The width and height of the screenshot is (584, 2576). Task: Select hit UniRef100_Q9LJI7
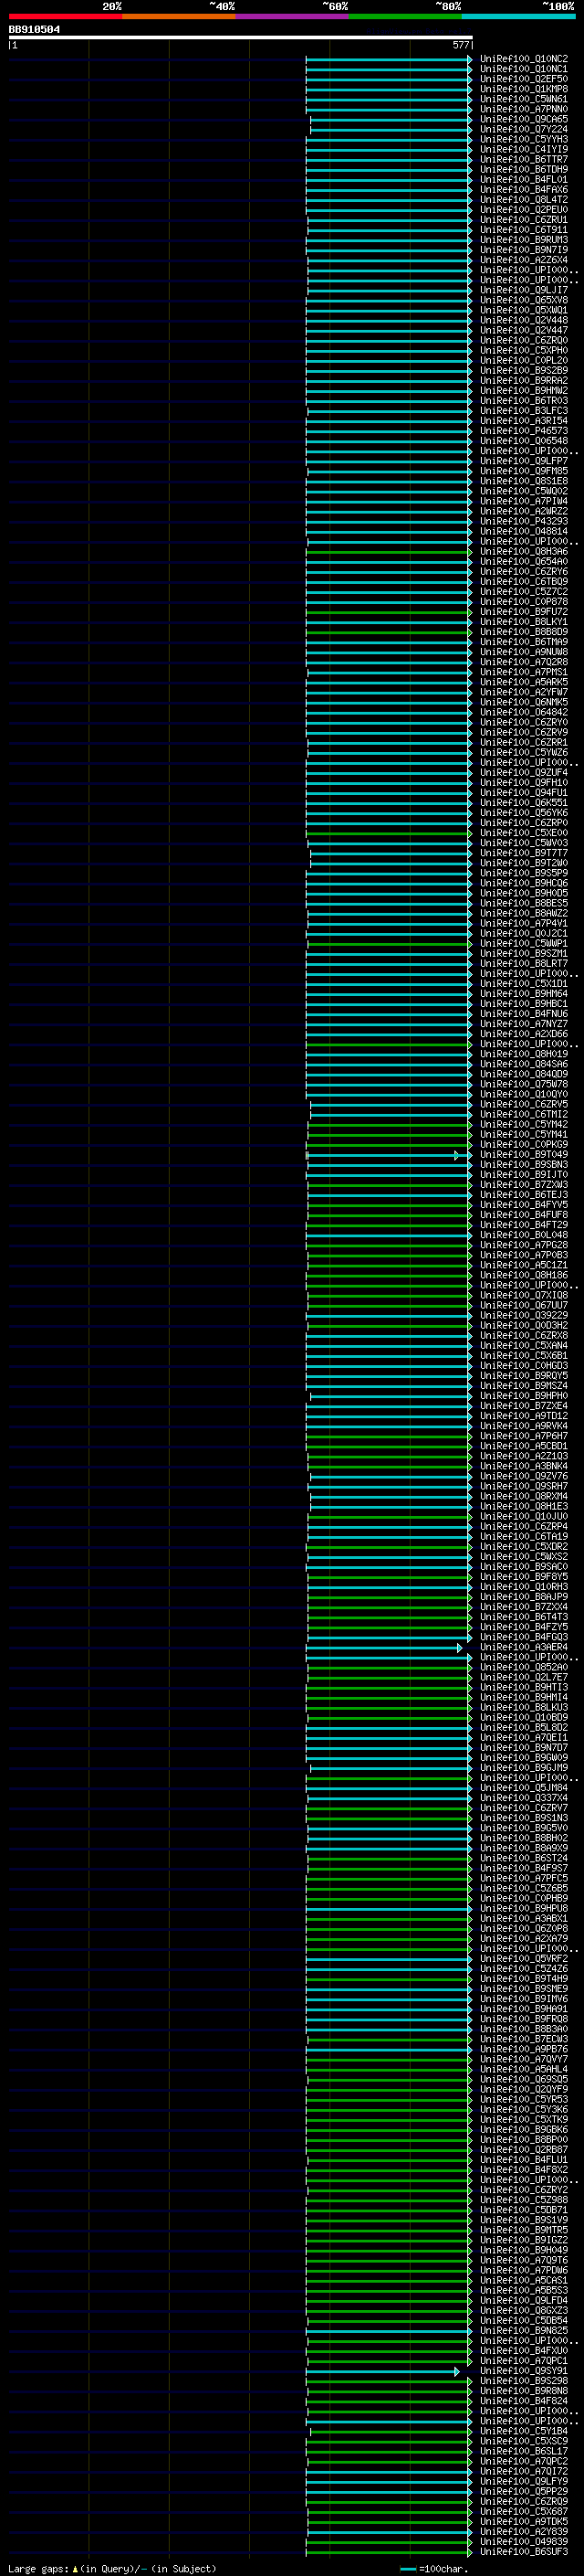[523, 290]
